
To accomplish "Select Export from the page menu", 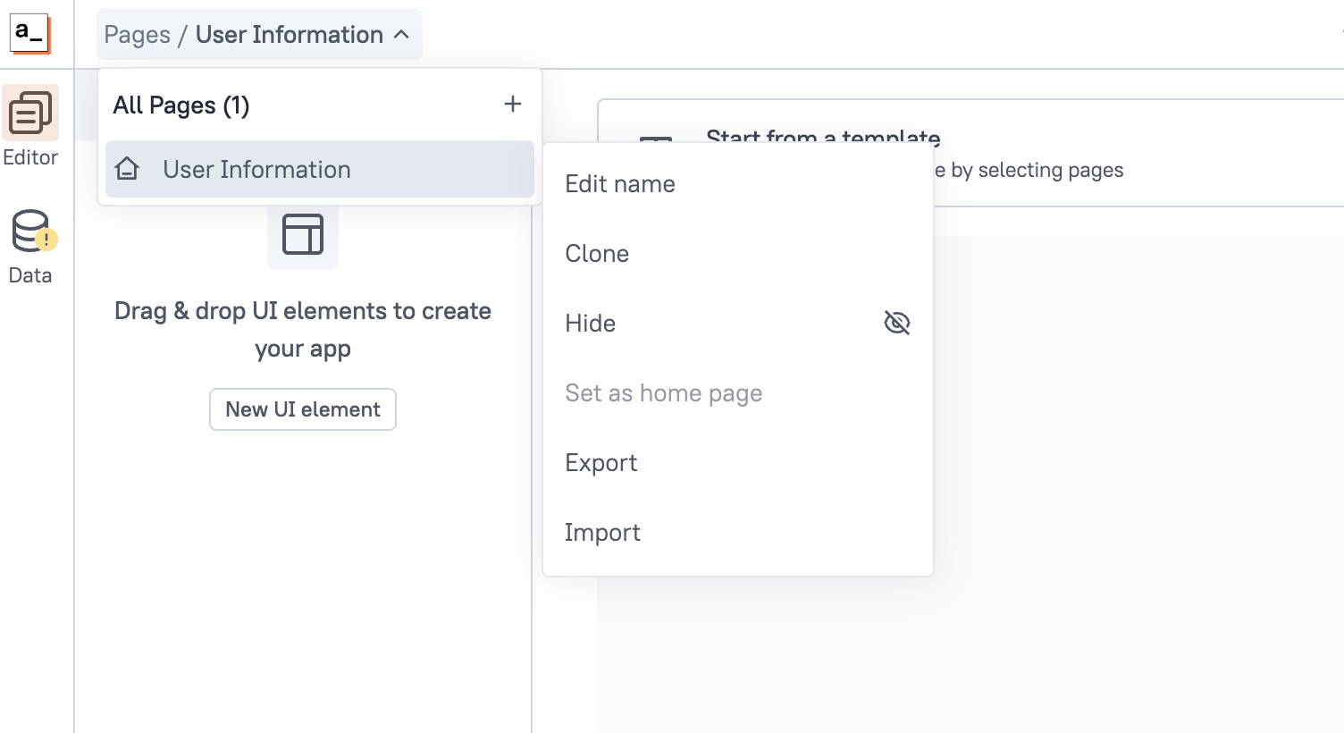I will point(738,463).
